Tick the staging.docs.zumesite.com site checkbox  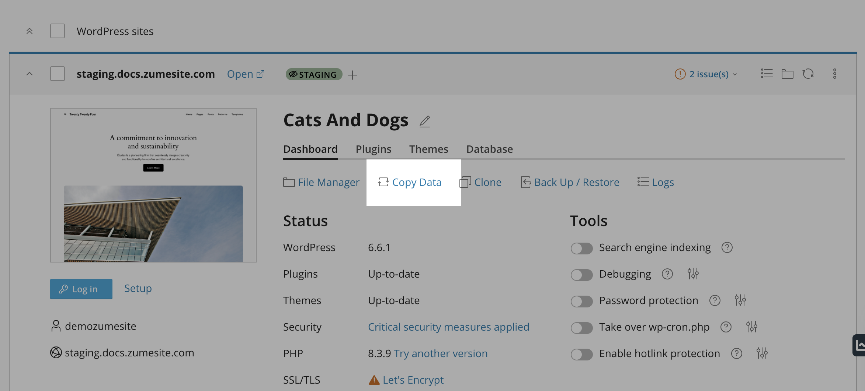coord(58,74)
